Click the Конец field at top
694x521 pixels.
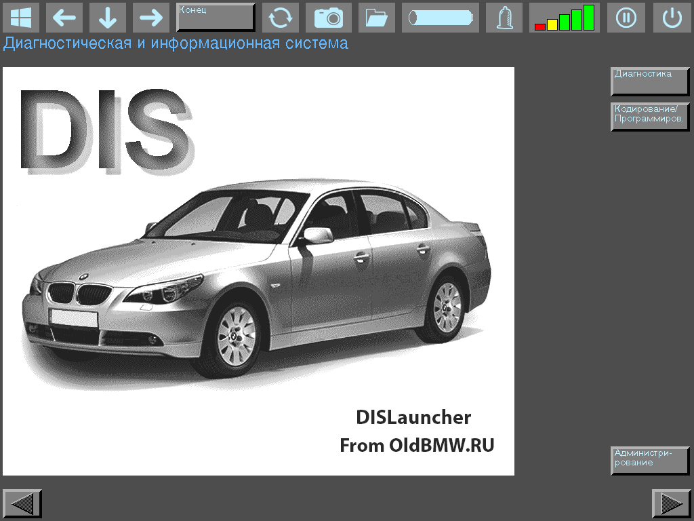[215, 16]
